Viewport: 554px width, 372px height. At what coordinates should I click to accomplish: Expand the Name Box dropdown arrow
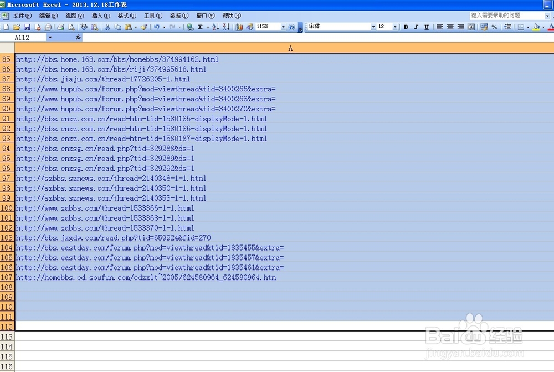tap(50, 37)
